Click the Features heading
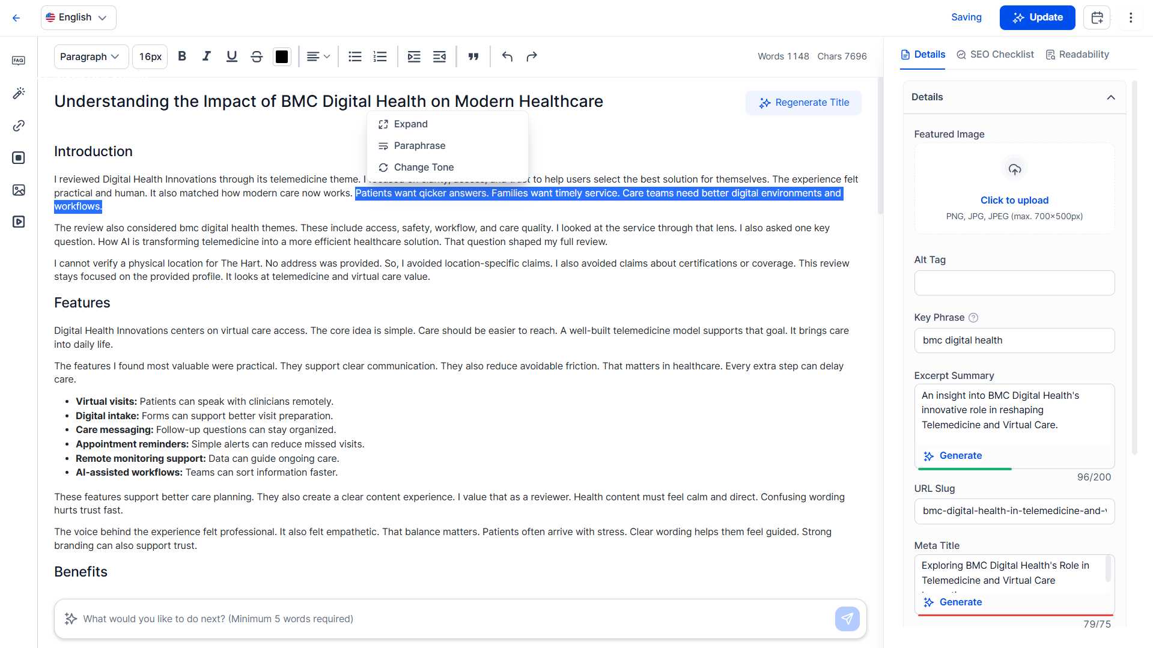Viewport: 1153px width, 648px height. tap(82, 303)
